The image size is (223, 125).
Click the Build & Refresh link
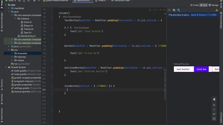(x=203, y=15)
